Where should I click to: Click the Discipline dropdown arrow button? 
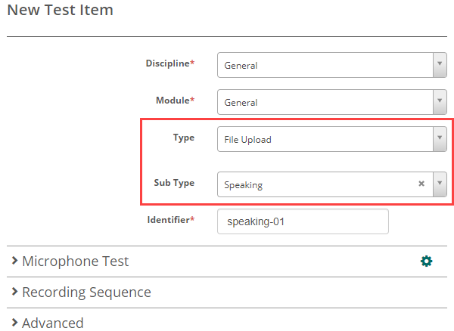tap(439, 65)
